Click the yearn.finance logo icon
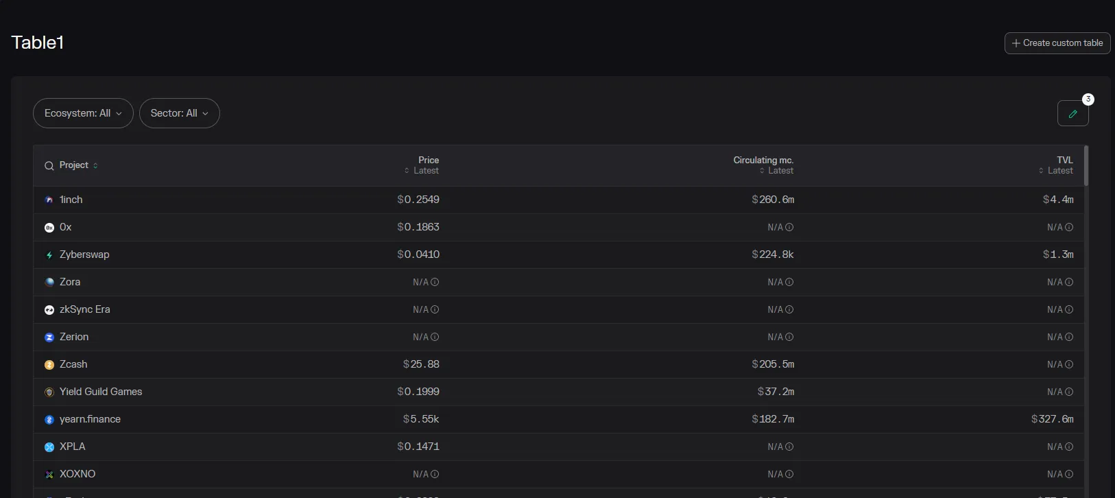1115x498 pixels. coord(49,420)
